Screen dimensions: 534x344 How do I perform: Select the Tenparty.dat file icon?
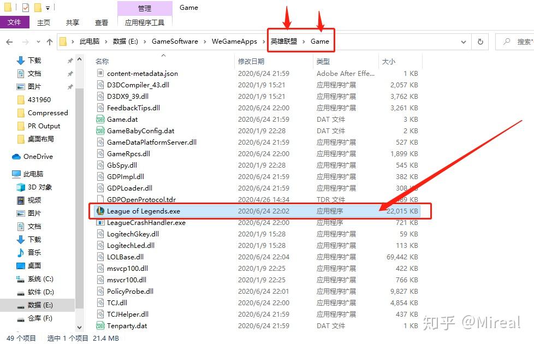(x=100, y=325)
